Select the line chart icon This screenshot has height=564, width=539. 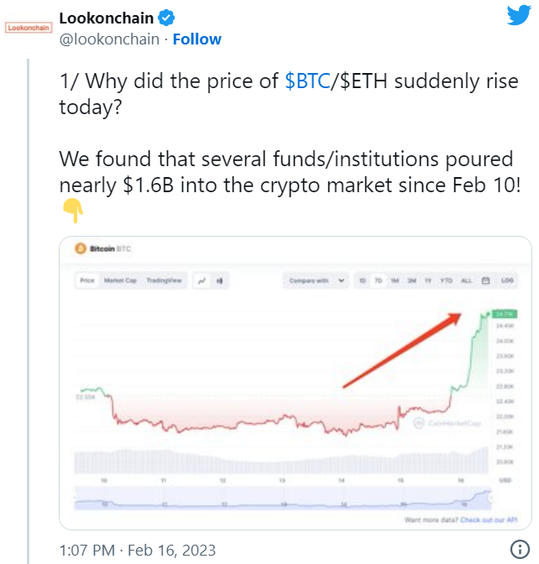coord(202,280)
